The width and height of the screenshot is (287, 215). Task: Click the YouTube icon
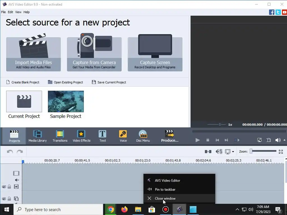point(284,12)
